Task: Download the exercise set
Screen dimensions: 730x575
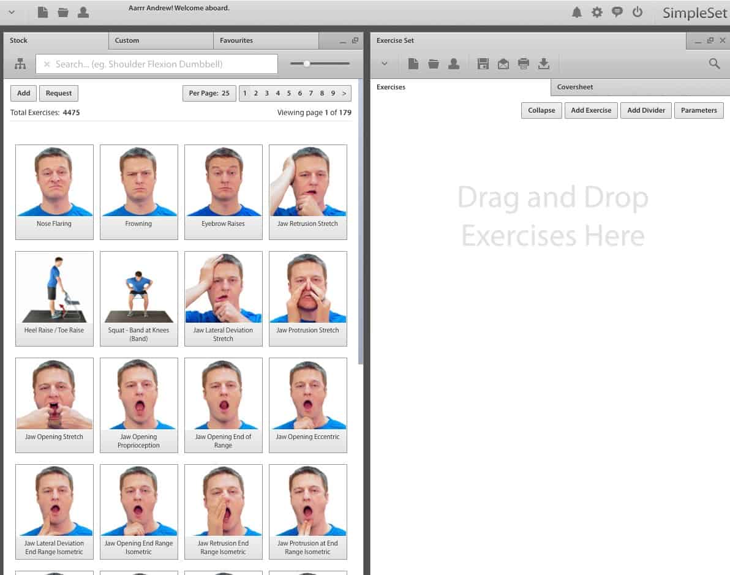Action: click(544, 63)
